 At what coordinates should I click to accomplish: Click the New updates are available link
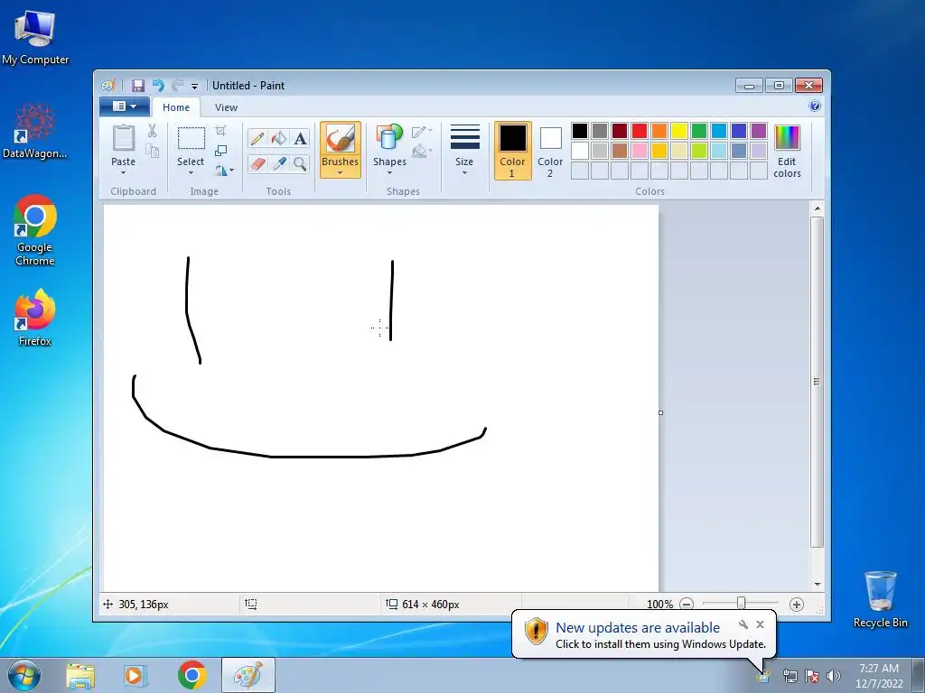pyautogui.click(x=638, y=628)
